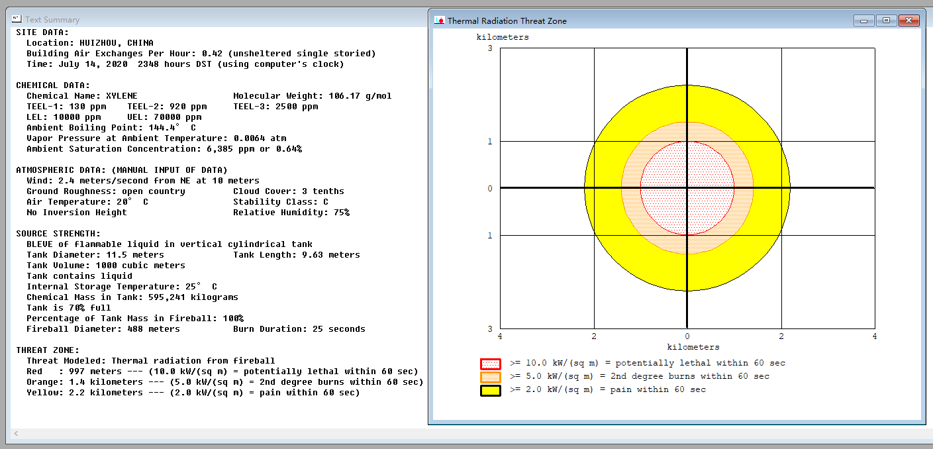Click 'Stability Class: C' text
Viewport: 933px width, 449px height.
(281, 201)
